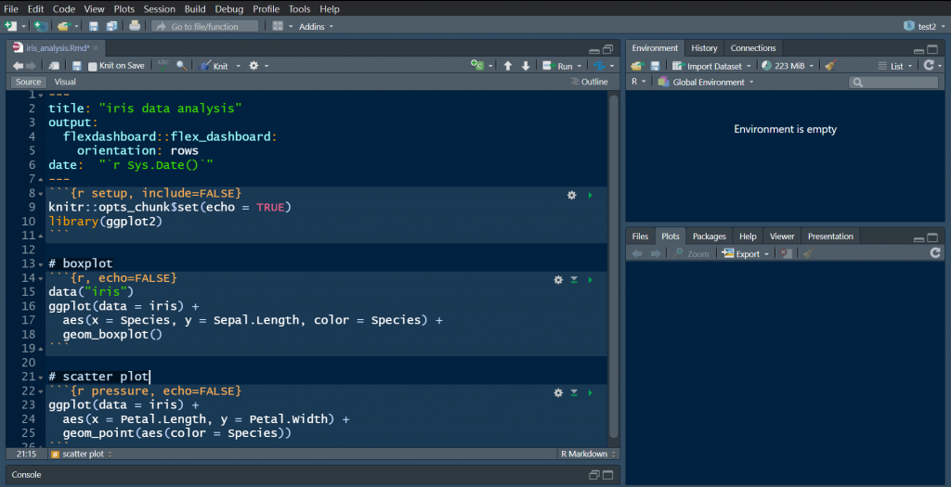Open the document settings gear in editor toolbar
Screen dimensions: 951x487
(x=254, y=66)
